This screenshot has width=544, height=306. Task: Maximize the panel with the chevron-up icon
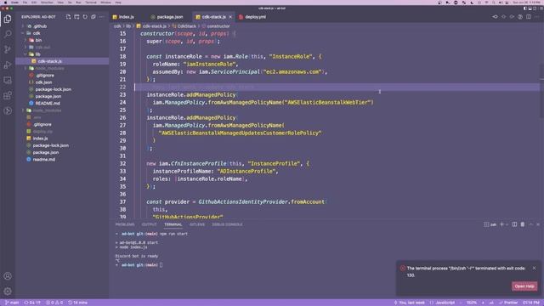530,224
